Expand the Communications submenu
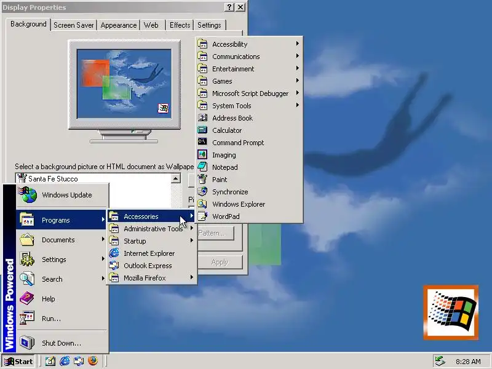Viewport: 492px width, 369px height. (249, 56)
